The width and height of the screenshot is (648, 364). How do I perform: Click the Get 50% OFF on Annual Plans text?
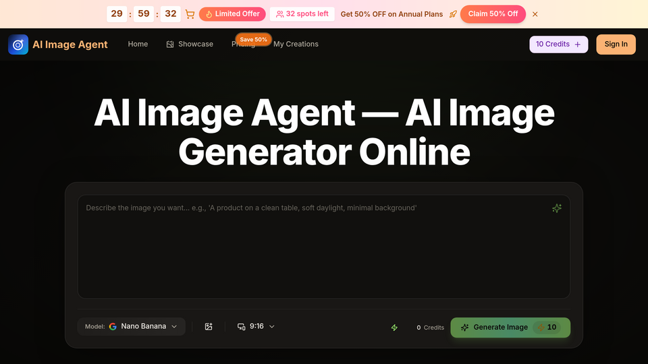(x=391, y=14)
